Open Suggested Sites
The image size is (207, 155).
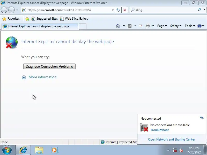pyautogui.click(x=45, y=19)
